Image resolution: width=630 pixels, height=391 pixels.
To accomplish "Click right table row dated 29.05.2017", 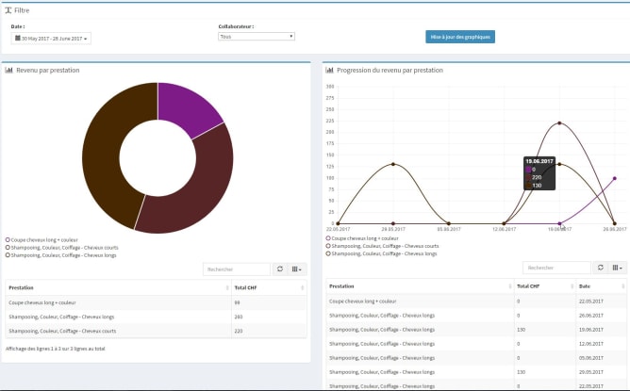I will pos(476,372).
